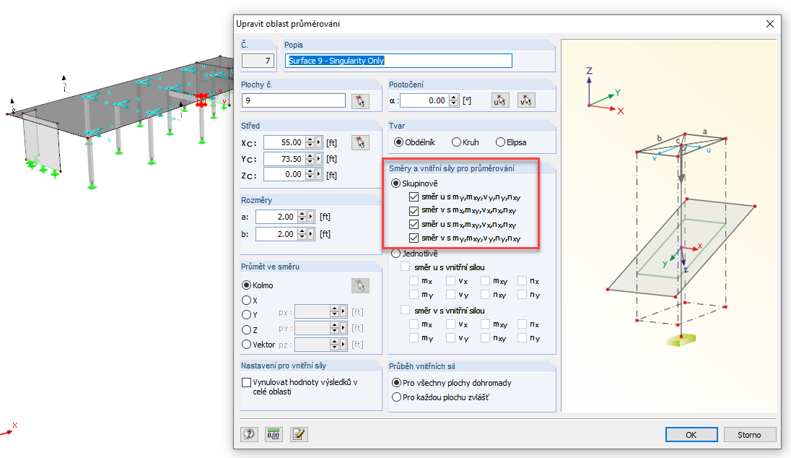The image size is (791, 458).
Task: Open Zc value flyout arrow
Action: (319, 175)
